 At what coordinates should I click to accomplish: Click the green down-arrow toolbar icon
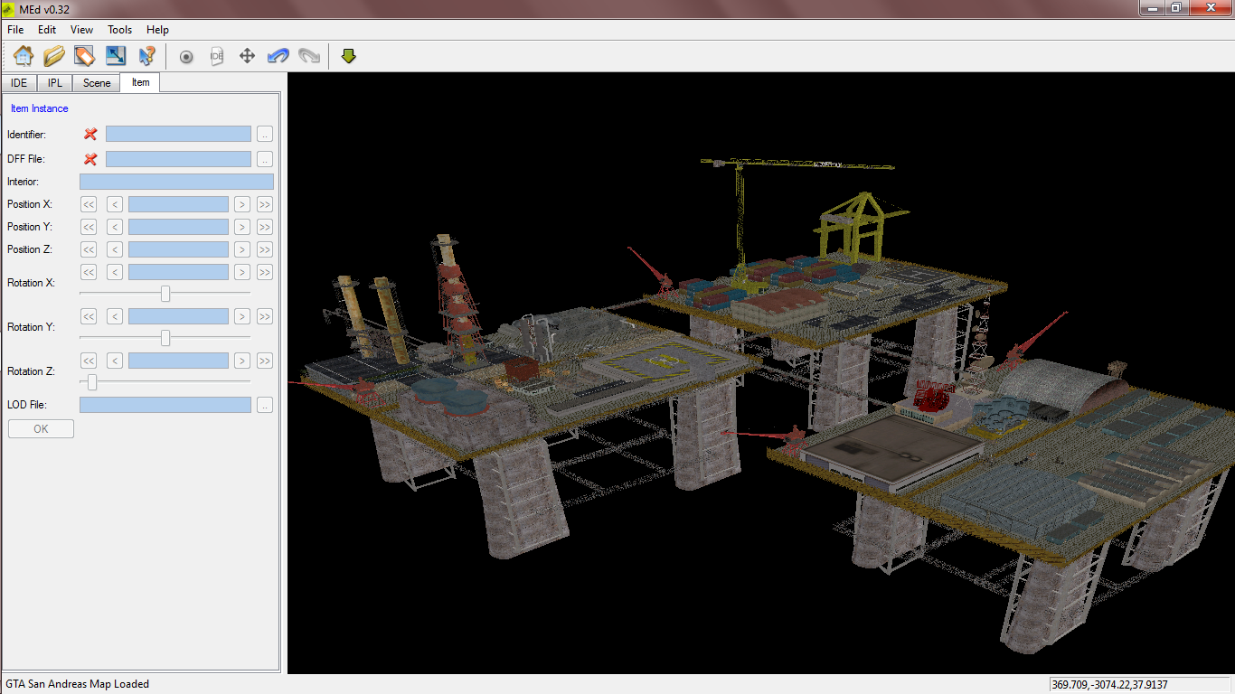click(349, 56)
